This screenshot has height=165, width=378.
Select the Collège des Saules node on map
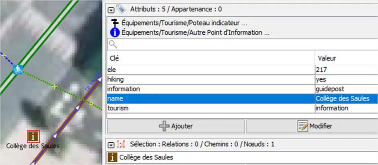coord(33,136)
